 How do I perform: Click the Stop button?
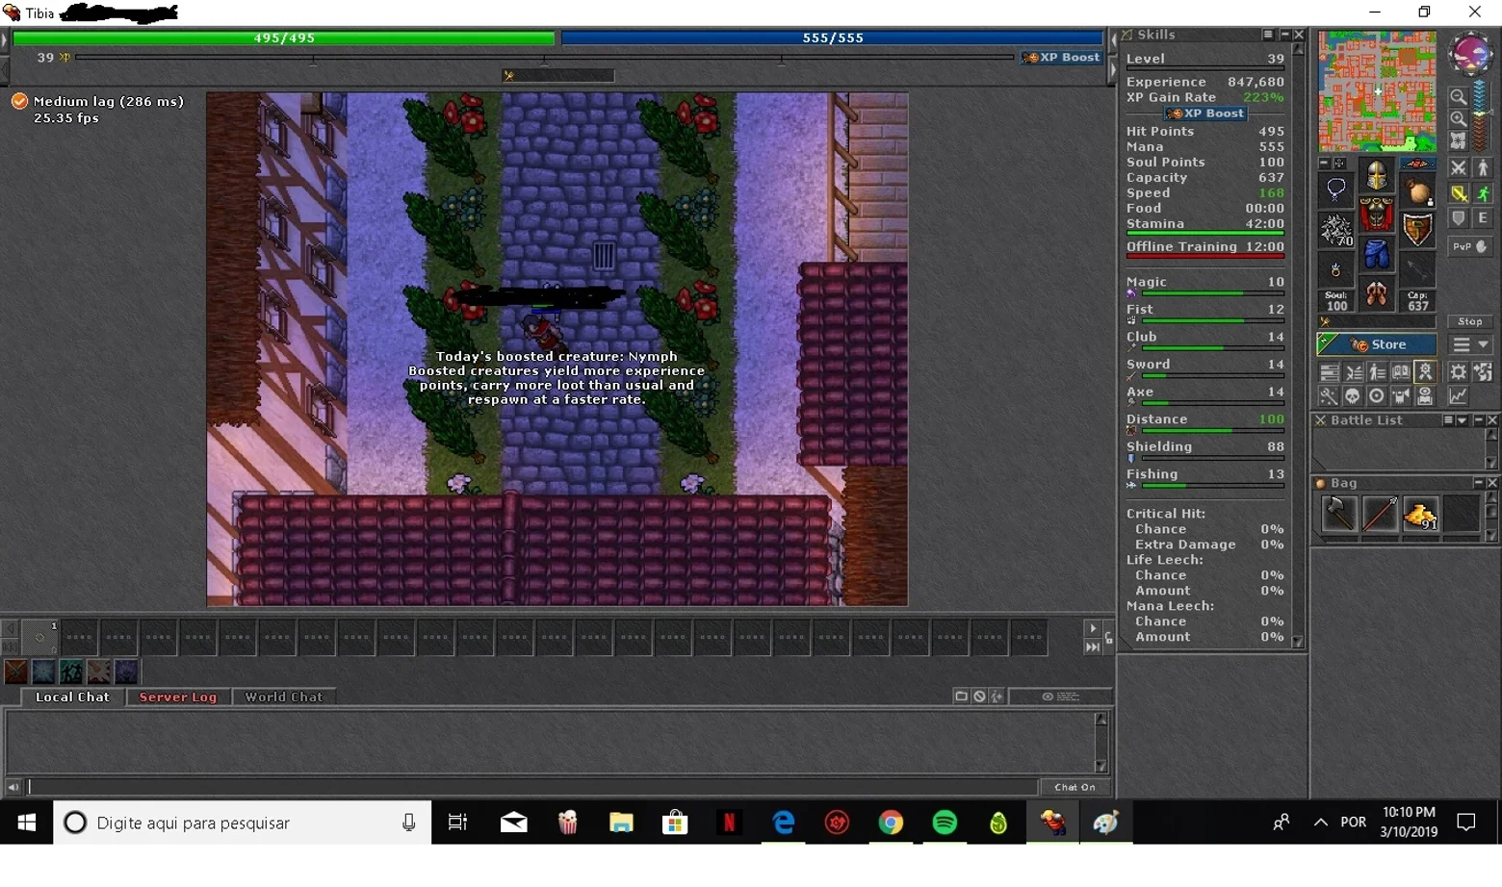(x=1470, y=321)
